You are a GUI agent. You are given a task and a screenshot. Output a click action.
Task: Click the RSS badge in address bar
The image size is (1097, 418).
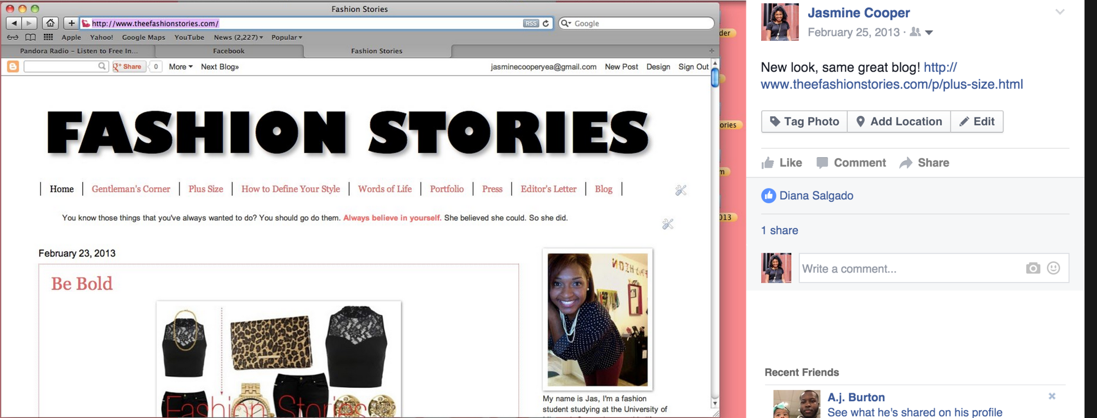point(531,23)
